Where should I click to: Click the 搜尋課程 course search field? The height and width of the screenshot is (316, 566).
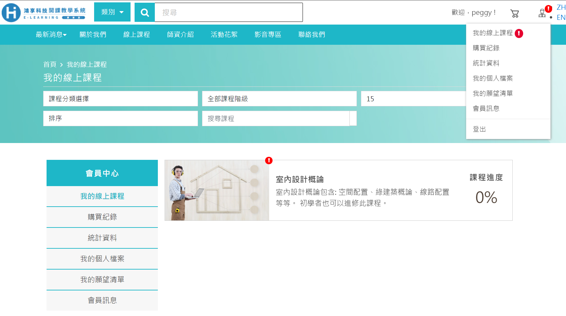point(276,118)
